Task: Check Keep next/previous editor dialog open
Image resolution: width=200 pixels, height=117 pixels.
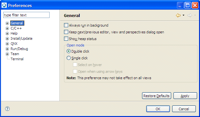Action: tap(66, 32)
